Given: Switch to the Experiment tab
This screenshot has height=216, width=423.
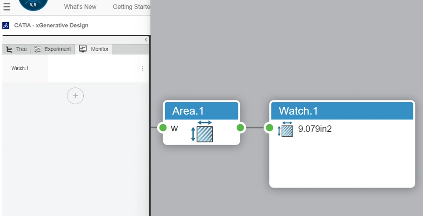Looking at the screenshot, I should point(52,49).
